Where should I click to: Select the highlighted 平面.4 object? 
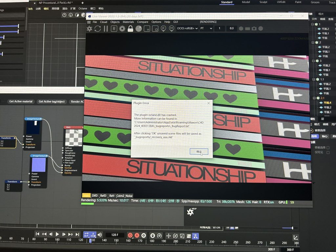click(x=327, y=103)
